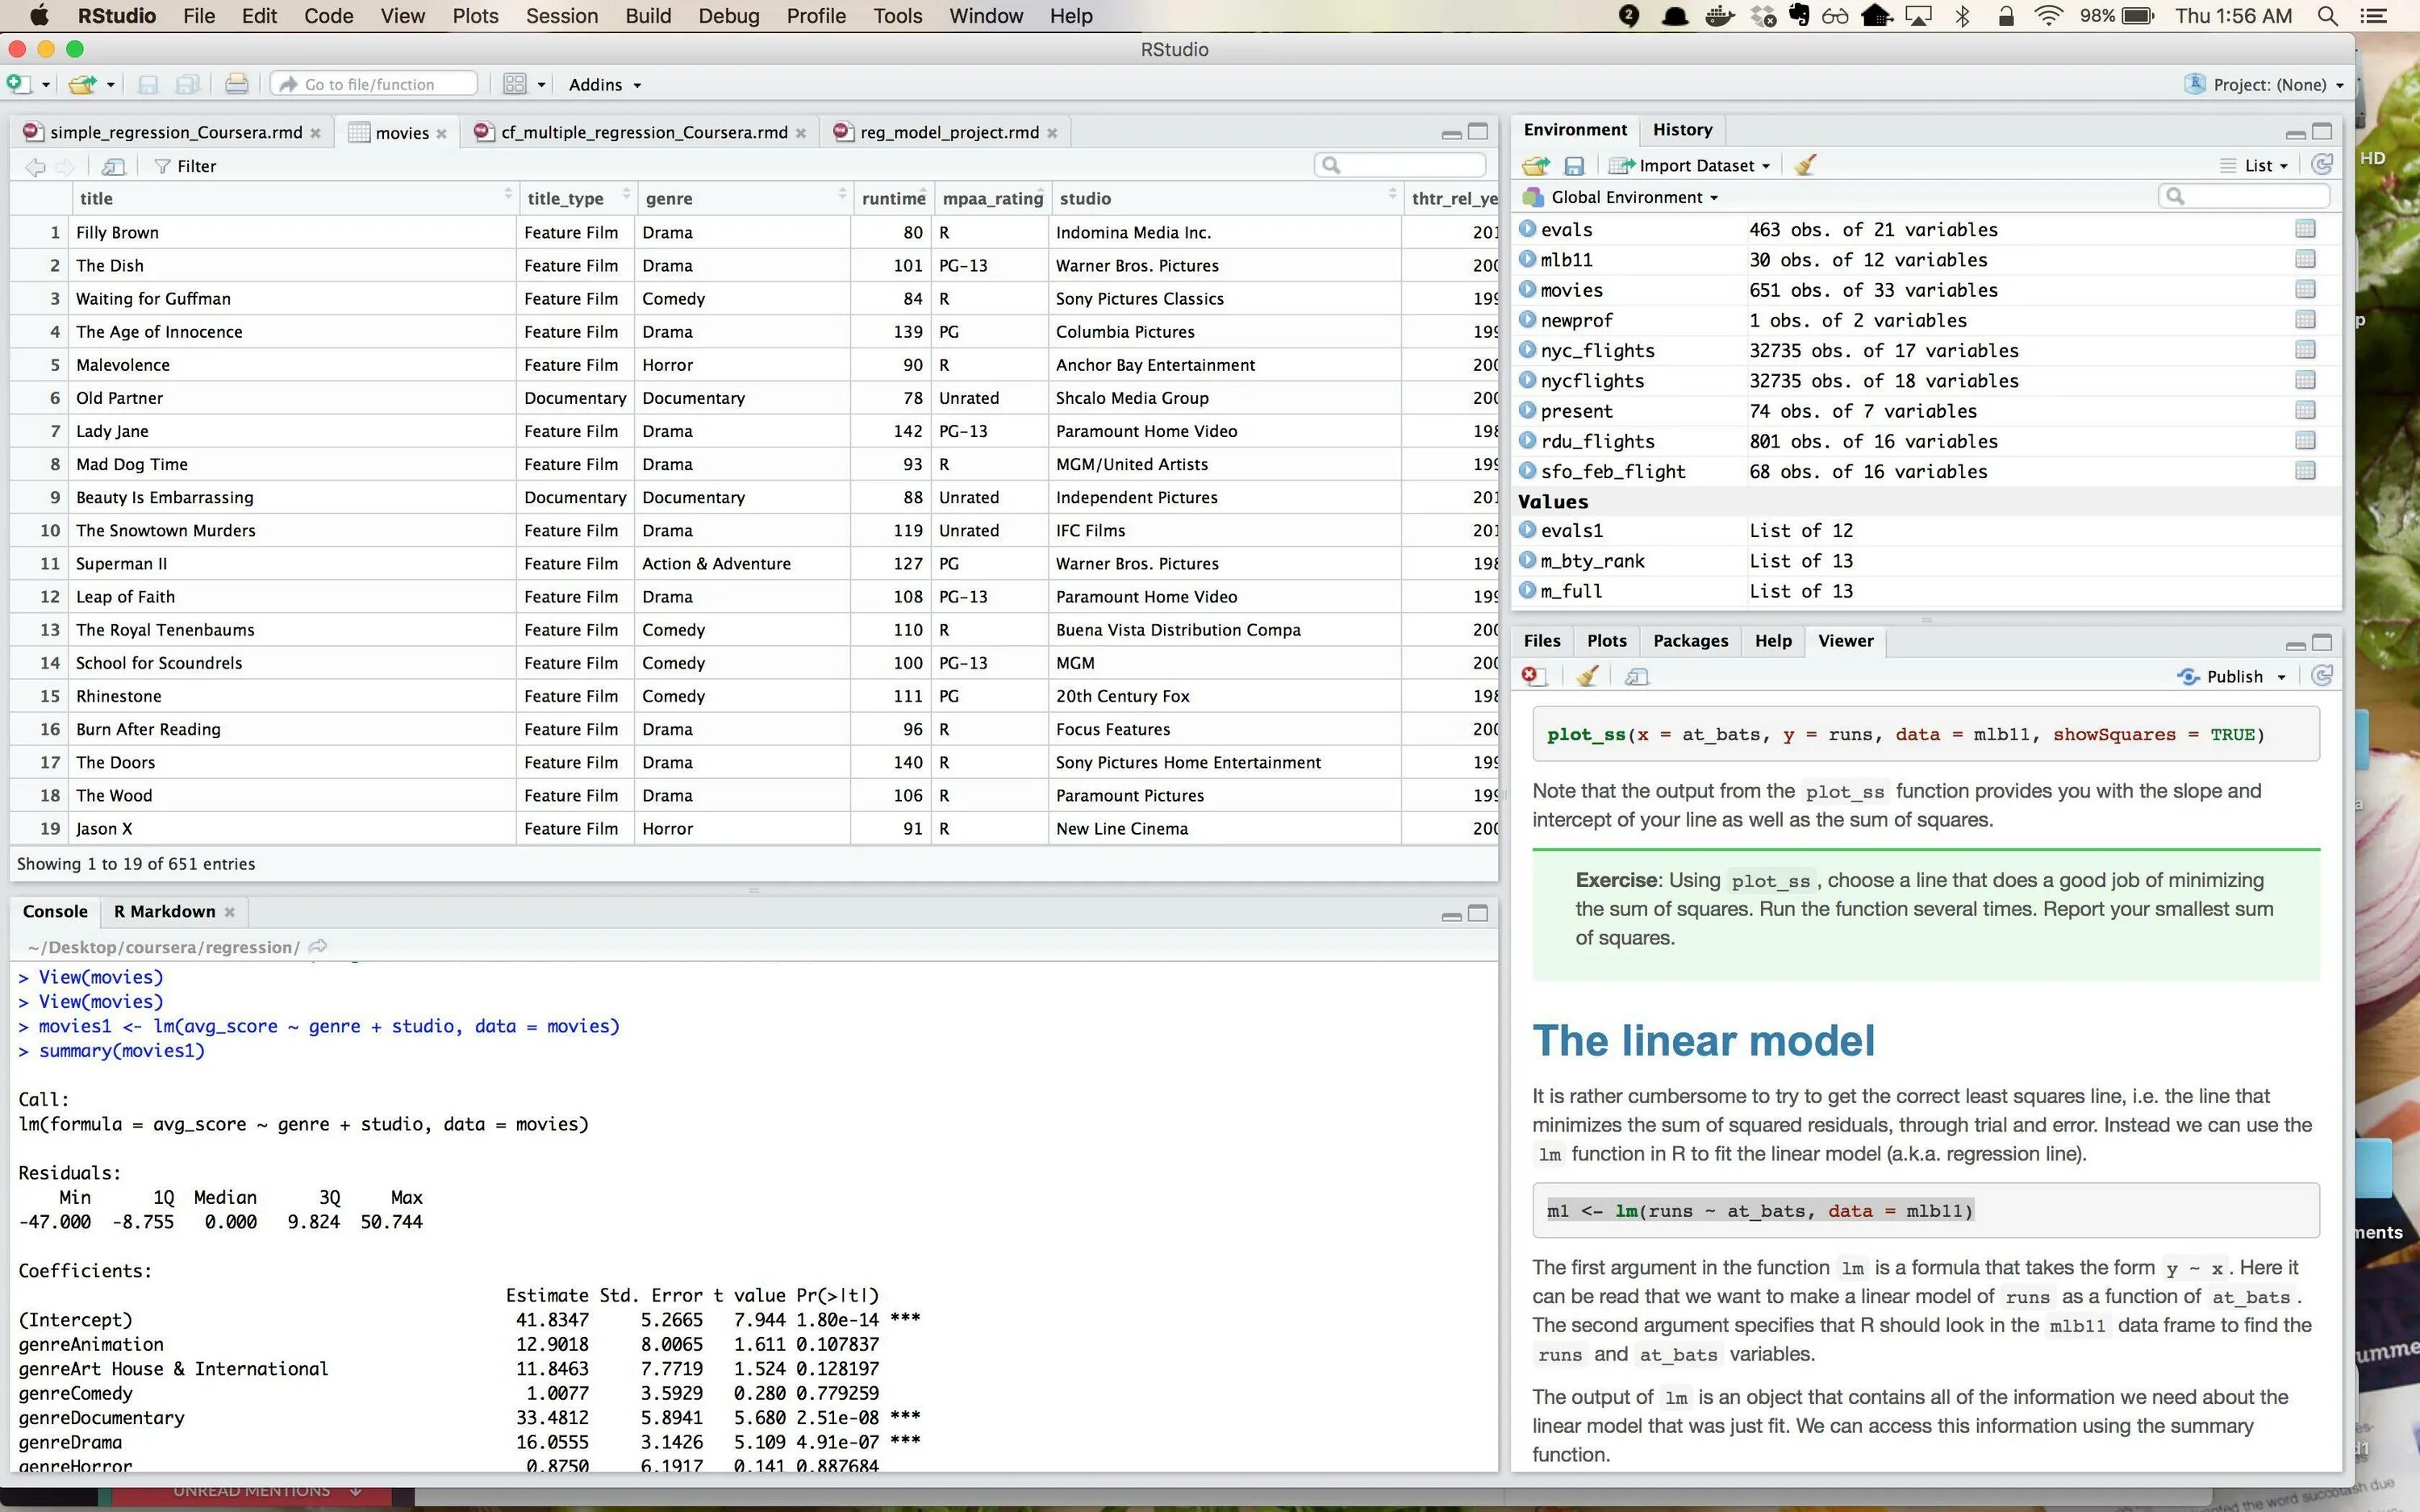Click the workspace panes layout icon
Viewport: 2420px width, 1512px height.
515,84
